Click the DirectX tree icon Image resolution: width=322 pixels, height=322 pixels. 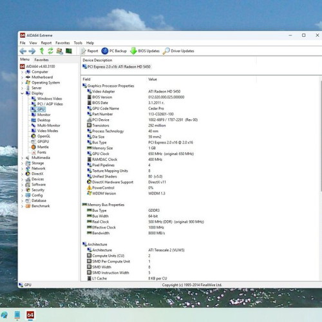coord(28,174)
